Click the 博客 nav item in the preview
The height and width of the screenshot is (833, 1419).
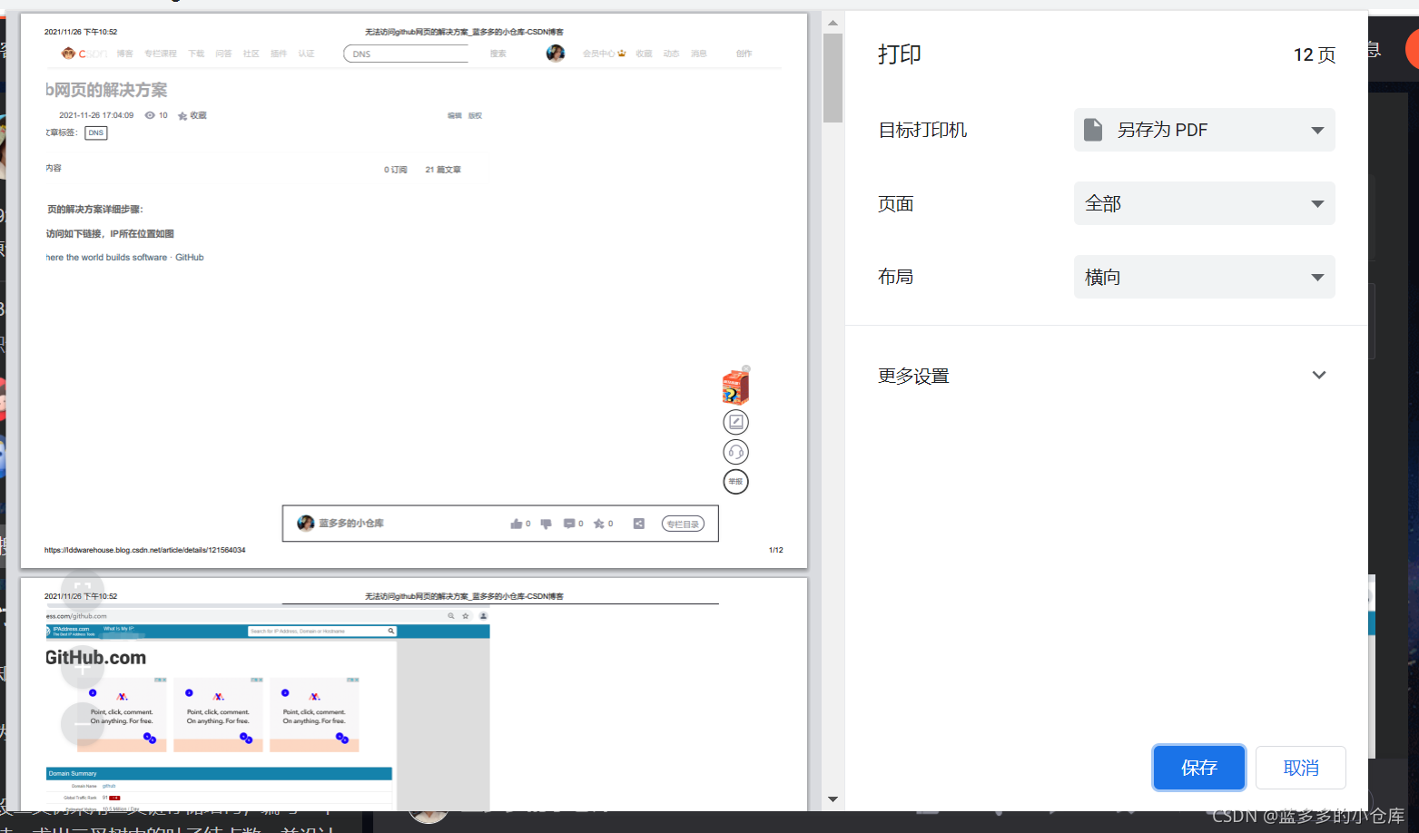(124, 54)
